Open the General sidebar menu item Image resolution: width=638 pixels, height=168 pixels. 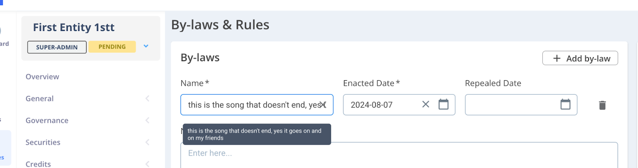pyautogui.click(x=39, y=98)
